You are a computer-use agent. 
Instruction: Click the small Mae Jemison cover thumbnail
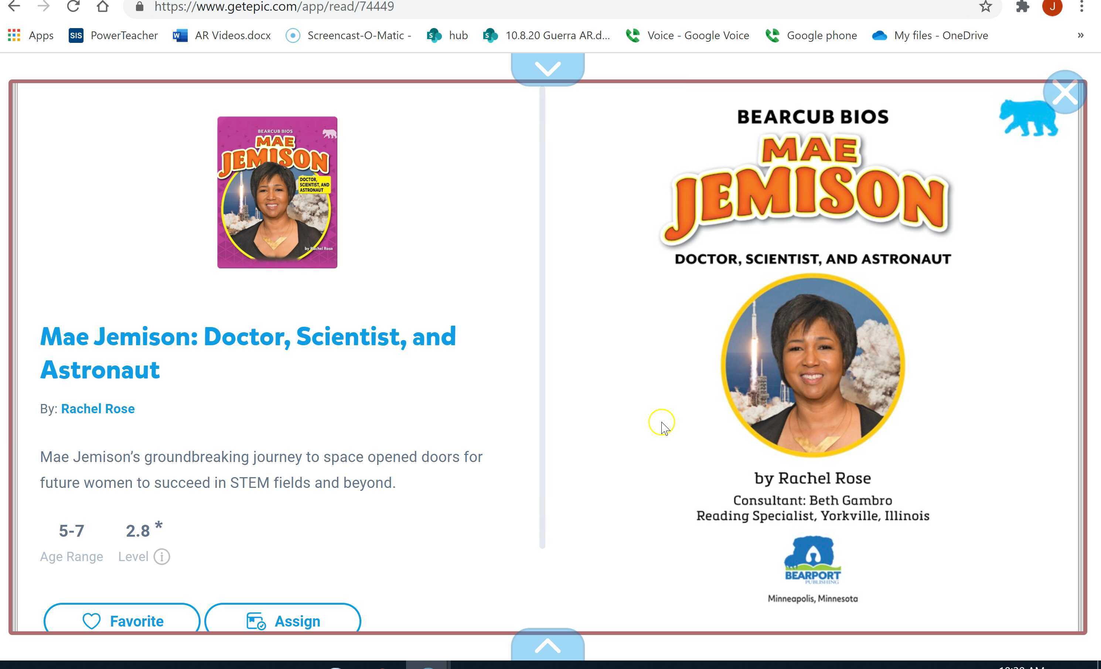(277, 192)
